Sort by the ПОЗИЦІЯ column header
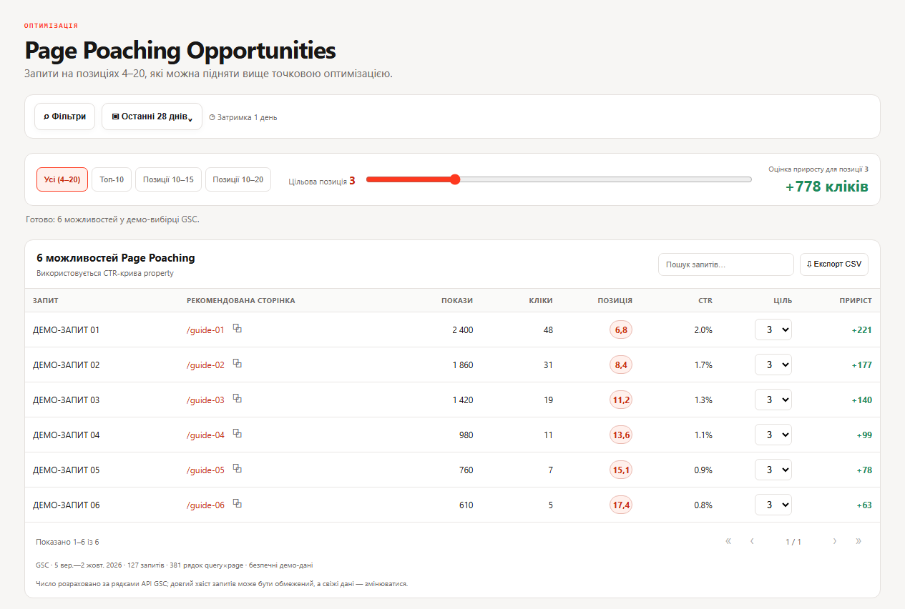The image size is (905, 609). [615, 300]
